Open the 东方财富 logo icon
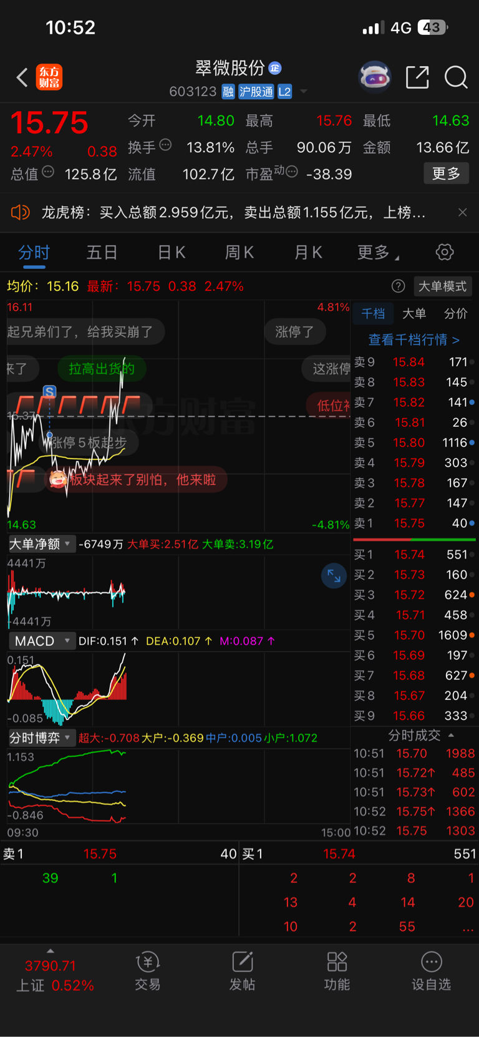The width and height of the screenshot is (479, 1037). 49,77
